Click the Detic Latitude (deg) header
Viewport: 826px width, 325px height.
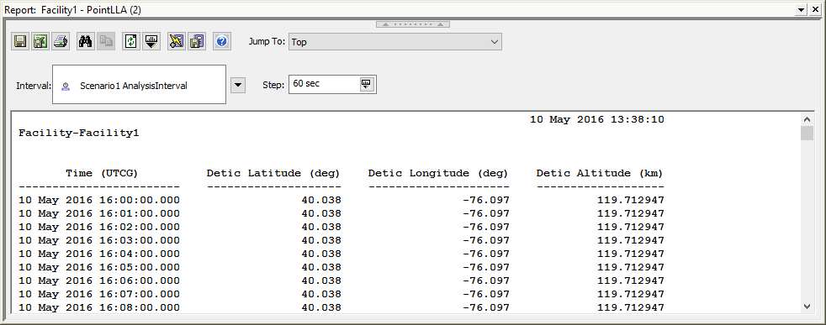[x=273, y=173]
